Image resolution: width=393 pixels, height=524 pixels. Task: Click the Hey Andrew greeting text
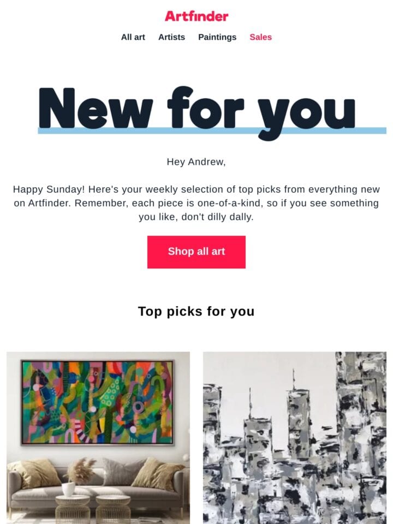click(196, 162)
